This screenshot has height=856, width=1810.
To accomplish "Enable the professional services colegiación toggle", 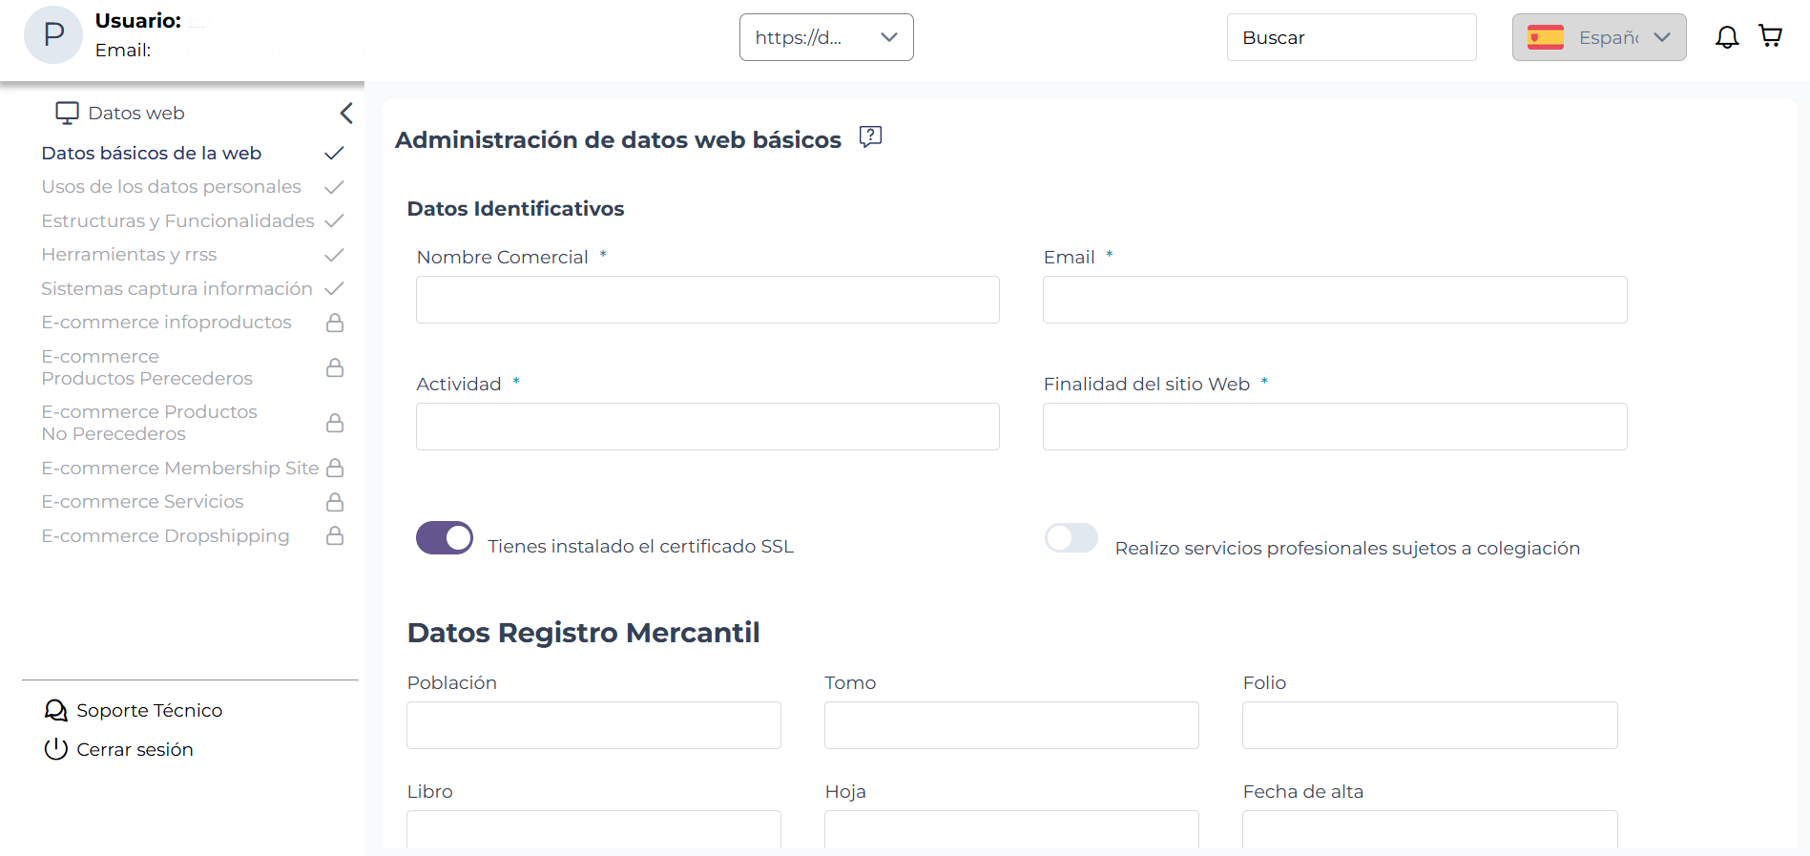I will (x=1071, y=538).
